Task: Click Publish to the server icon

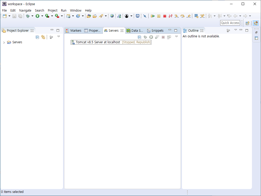Action: [169, 37]
